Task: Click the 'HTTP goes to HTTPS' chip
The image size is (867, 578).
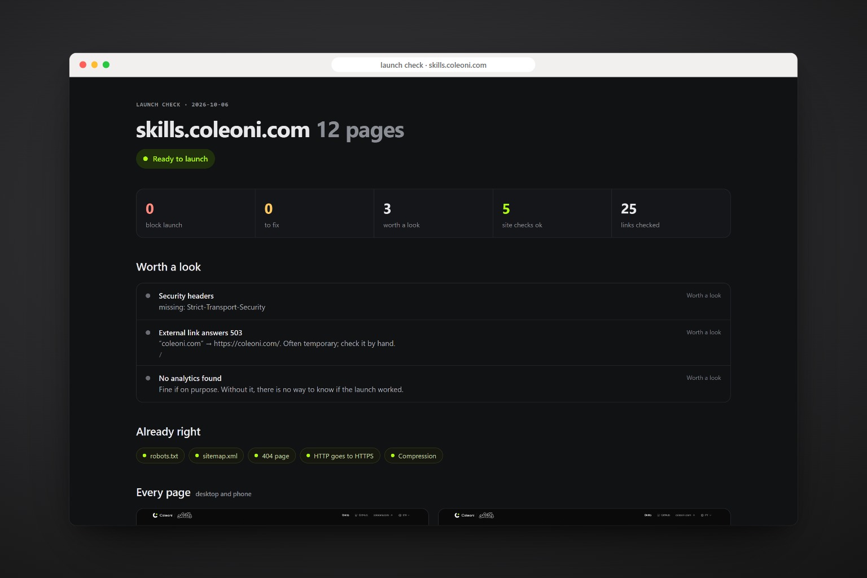Action: [x=340, y=456]
